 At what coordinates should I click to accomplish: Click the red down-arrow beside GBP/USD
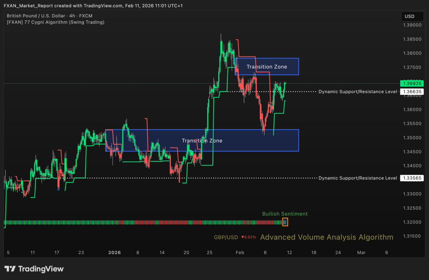[x=243, y=237]
